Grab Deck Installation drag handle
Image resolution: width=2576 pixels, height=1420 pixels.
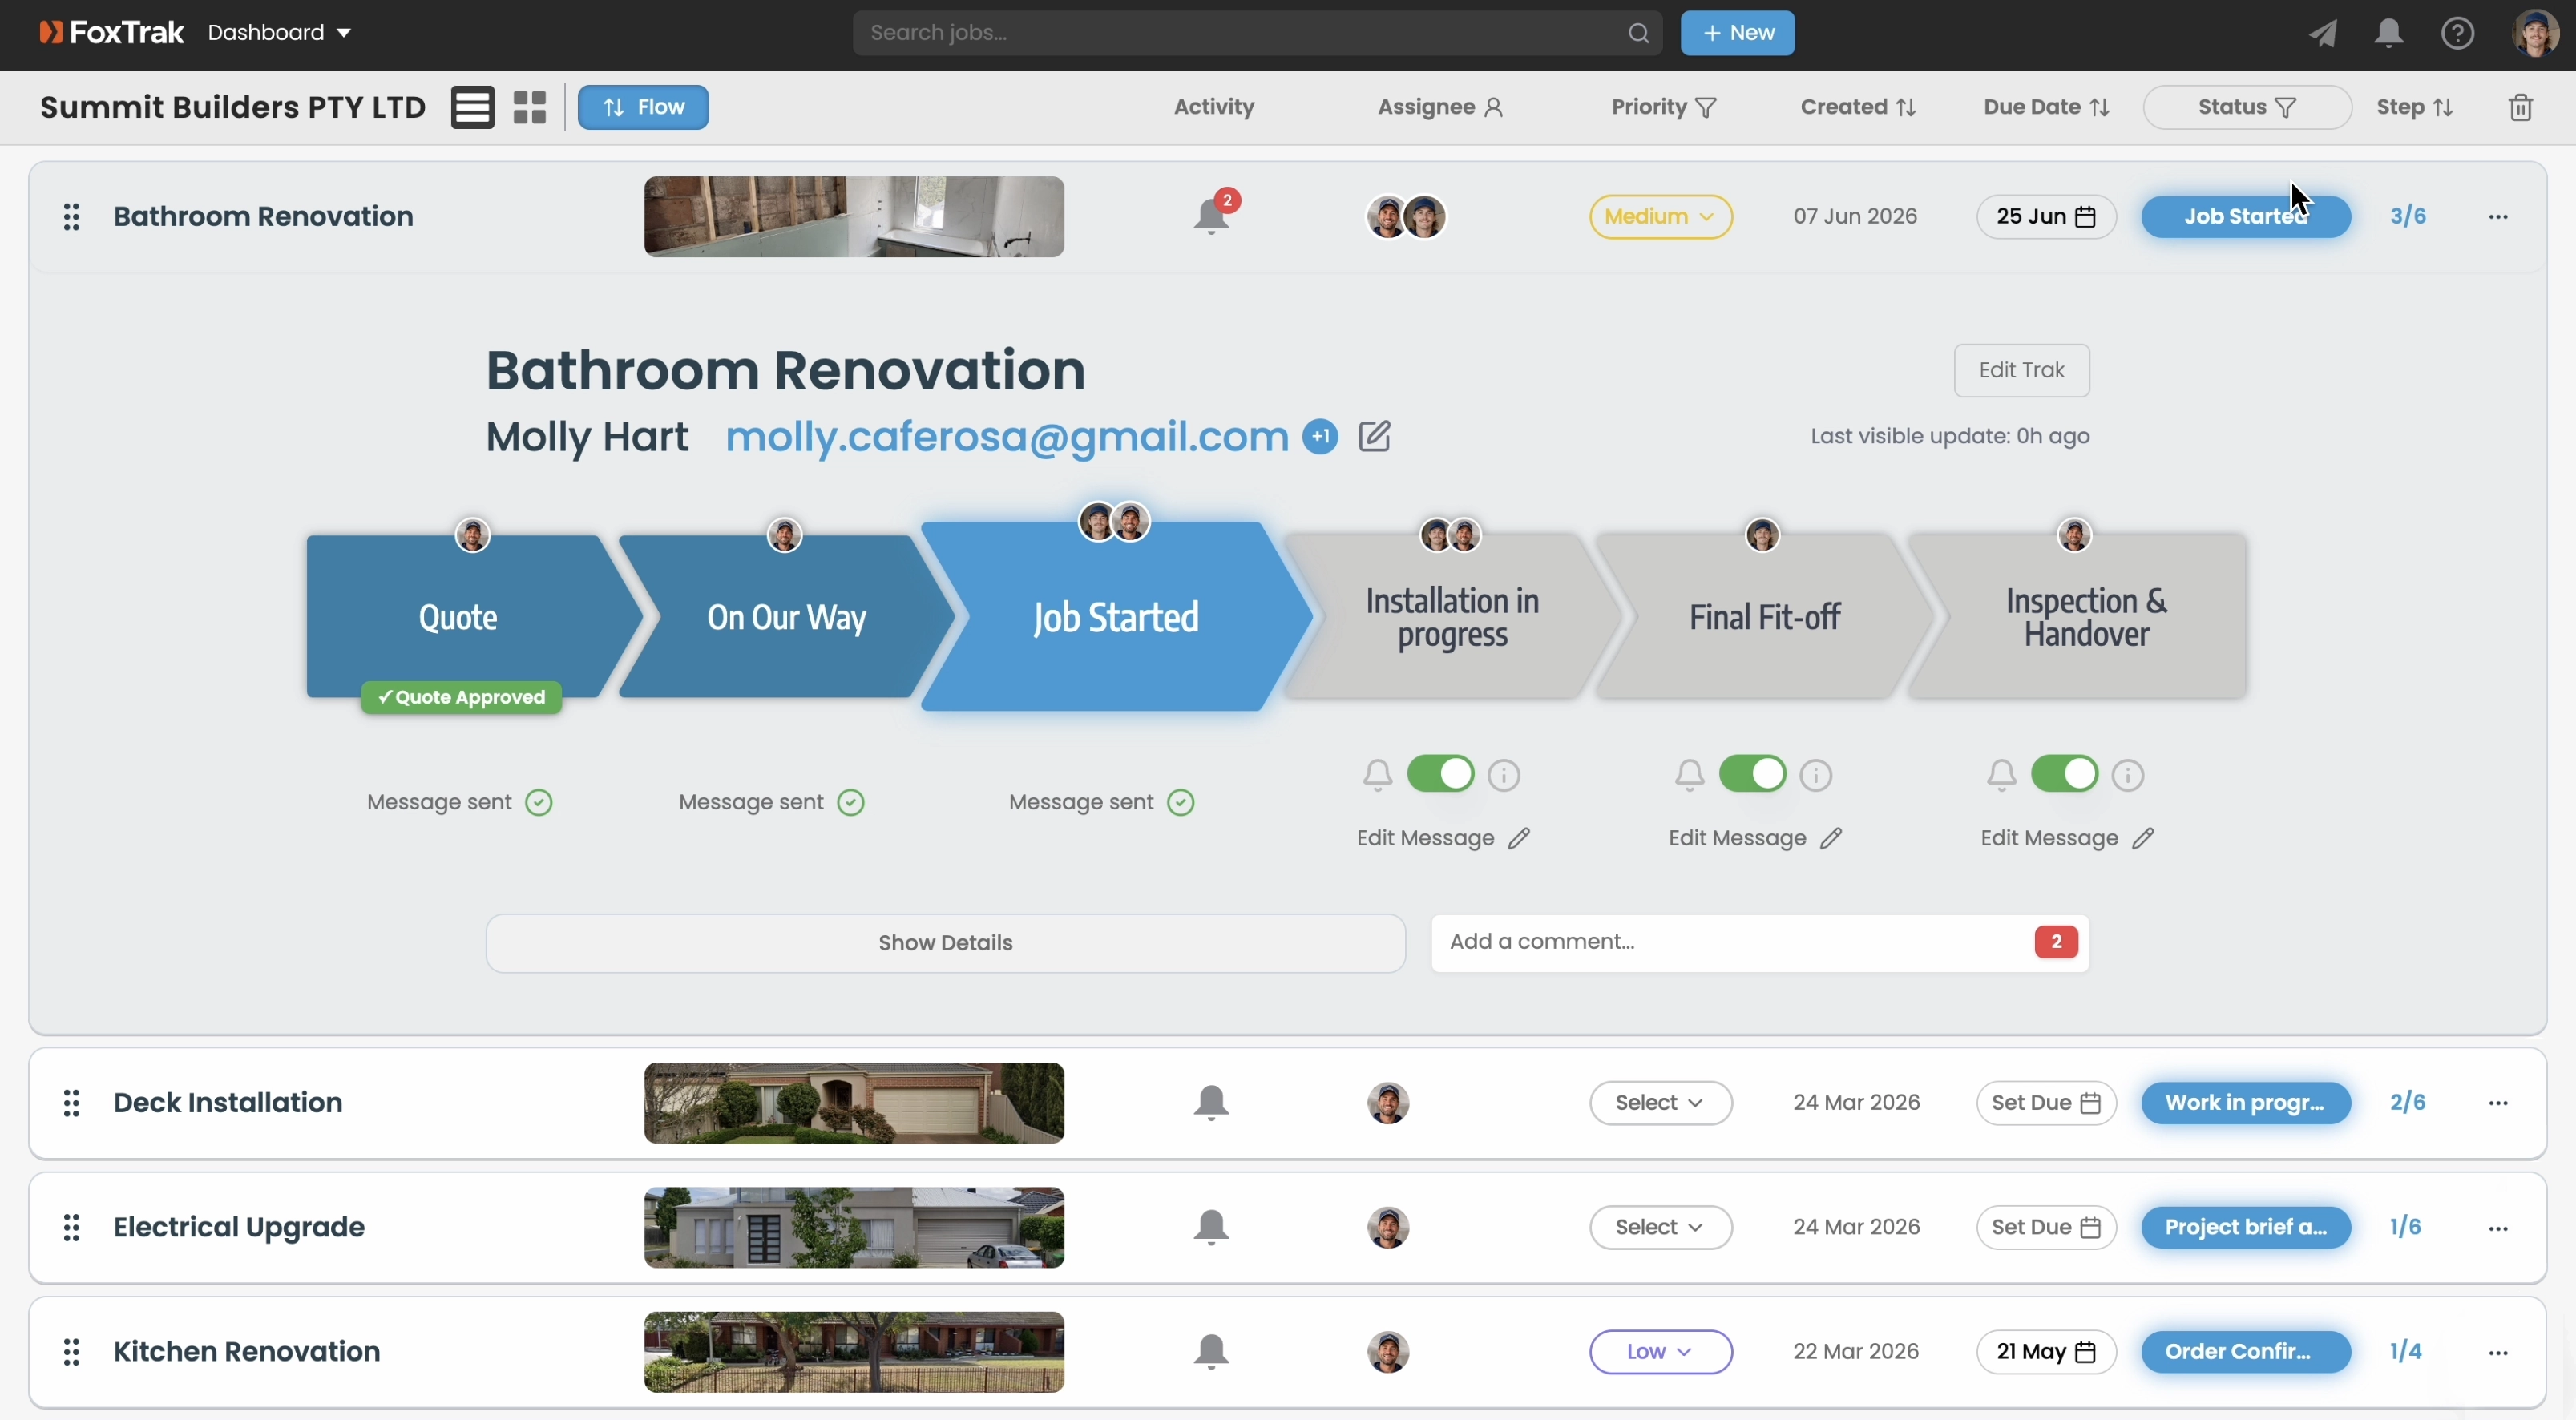pos(71,1103)
